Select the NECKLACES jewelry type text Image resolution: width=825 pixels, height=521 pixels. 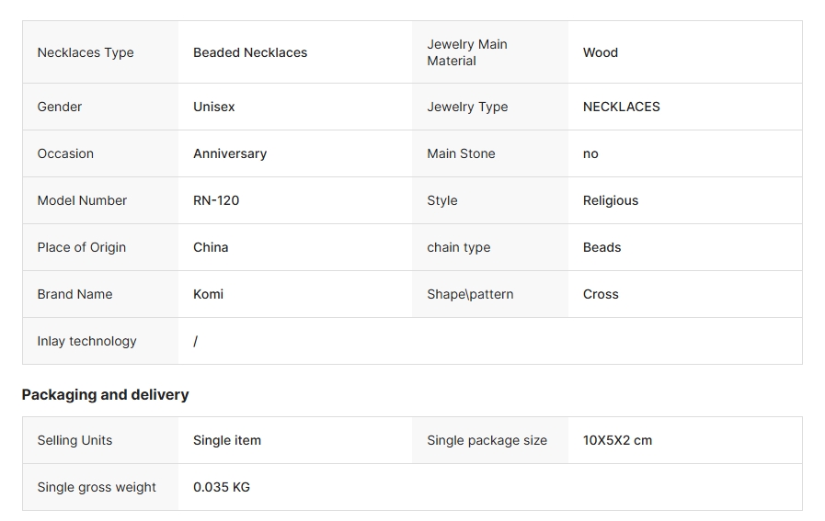point(622,107)
